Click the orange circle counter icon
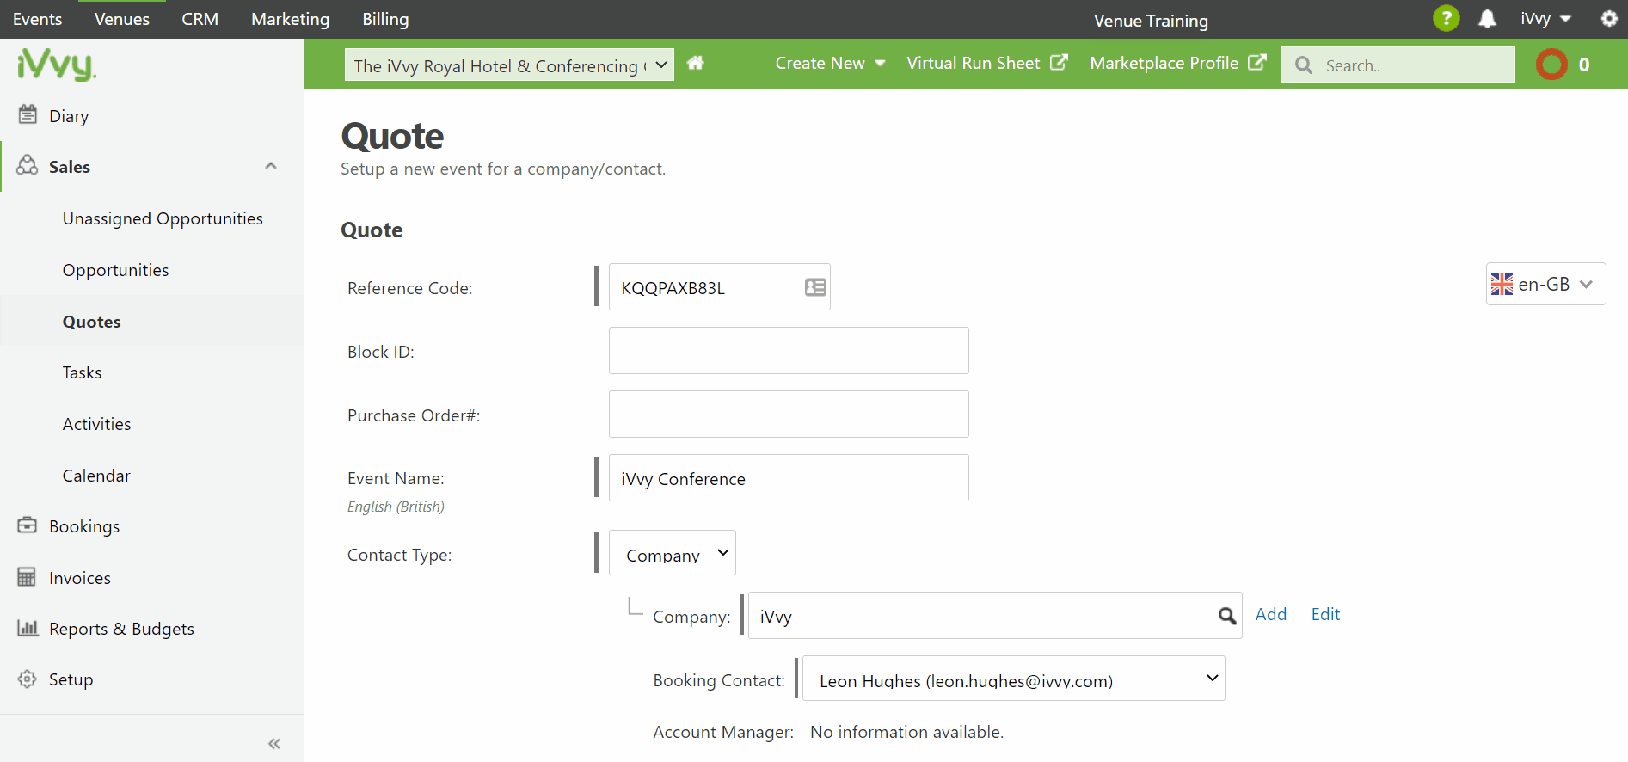This screenshot has height=762, width=1628. click(1552, 65)
